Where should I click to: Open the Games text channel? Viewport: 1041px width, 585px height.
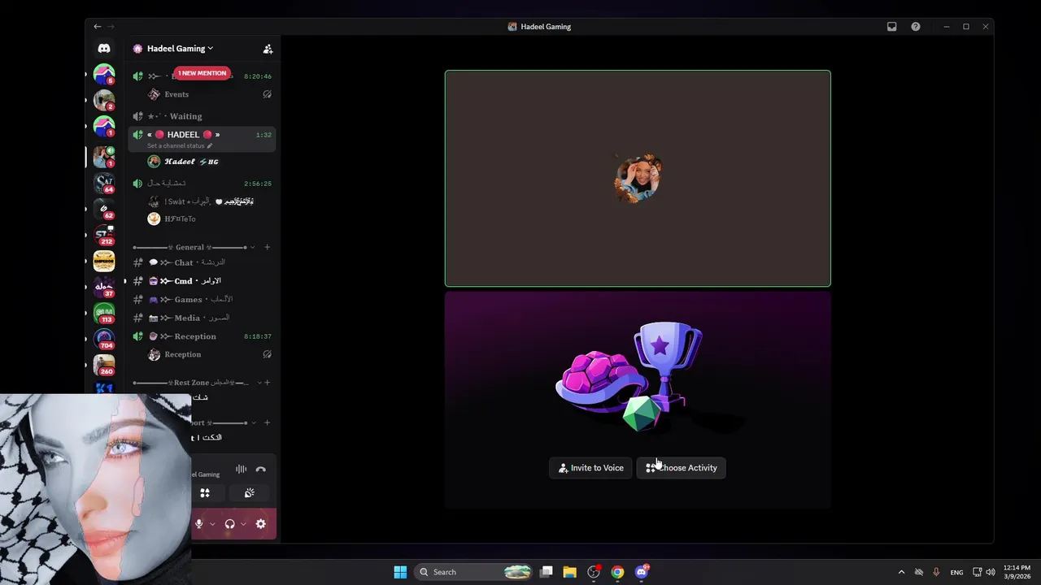click(202, 300)
